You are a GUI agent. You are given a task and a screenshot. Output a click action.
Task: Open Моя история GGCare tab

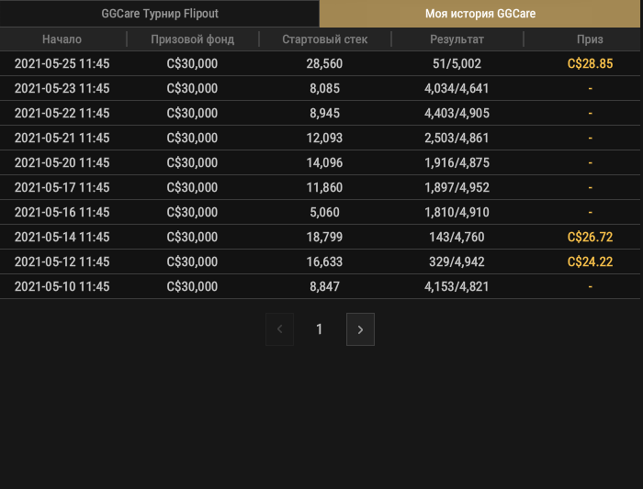point(479,14)
